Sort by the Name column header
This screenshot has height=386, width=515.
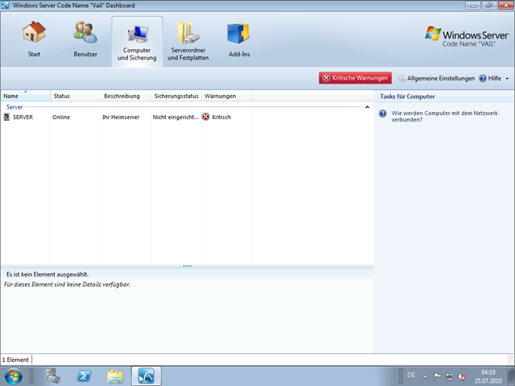(26, 96)
